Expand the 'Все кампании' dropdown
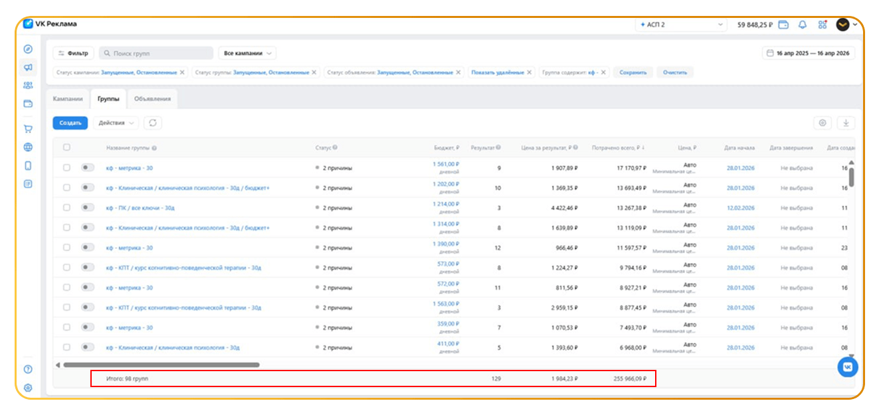879x415 pixels. 247,53
